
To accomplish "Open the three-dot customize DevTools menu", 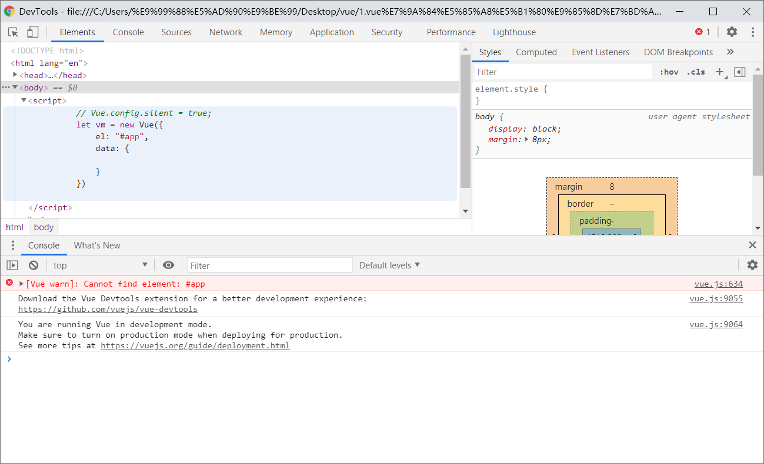I will 752,32.
